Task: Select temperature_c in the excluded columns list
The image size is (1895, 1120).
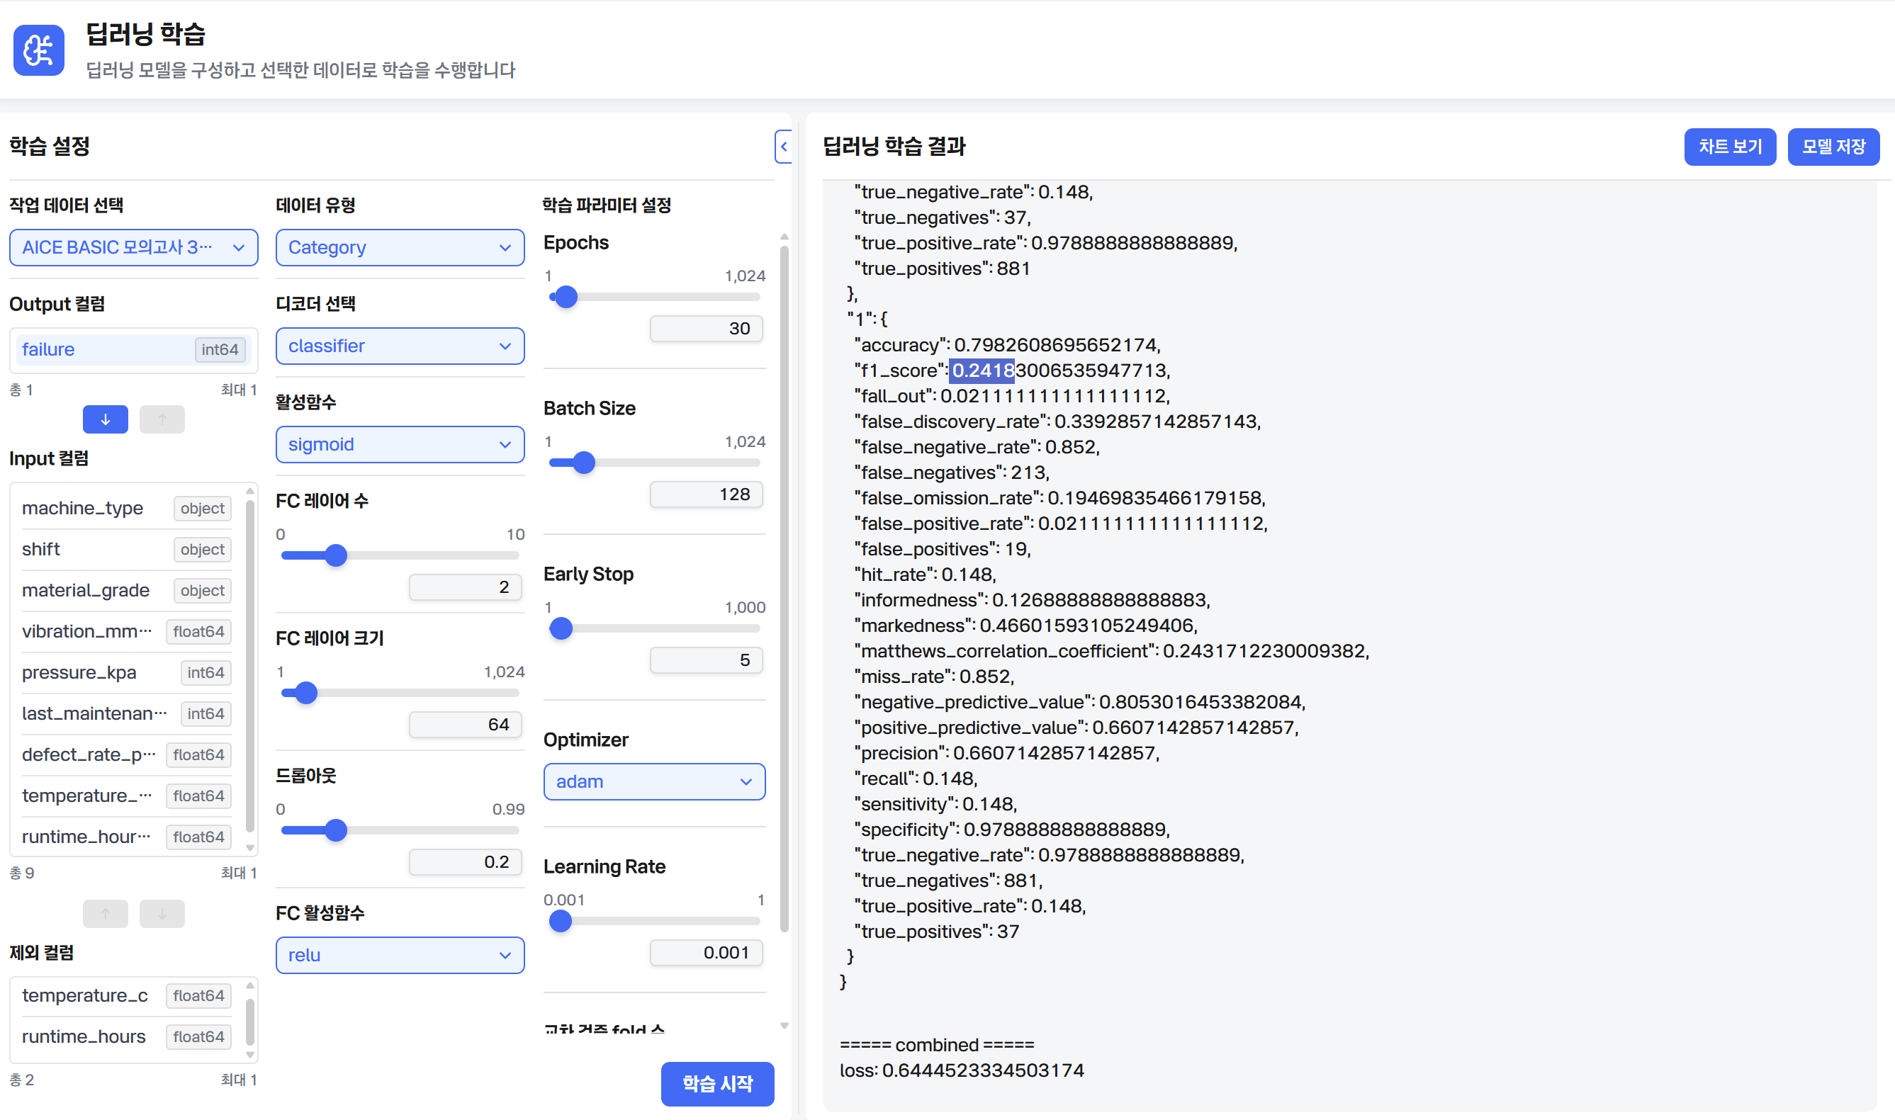Action: pos(126,995)
